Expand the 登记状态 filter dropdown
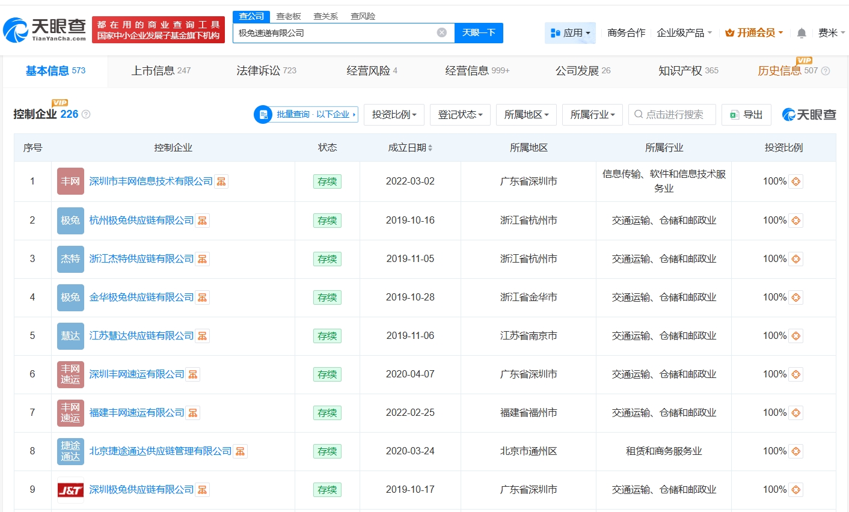The height and width of the screenshot is (512, 849). [460, 114]
